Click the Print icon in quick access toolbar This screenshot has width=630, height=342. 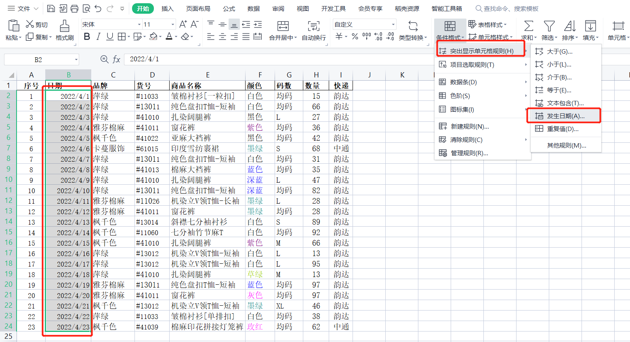point(74,8)
